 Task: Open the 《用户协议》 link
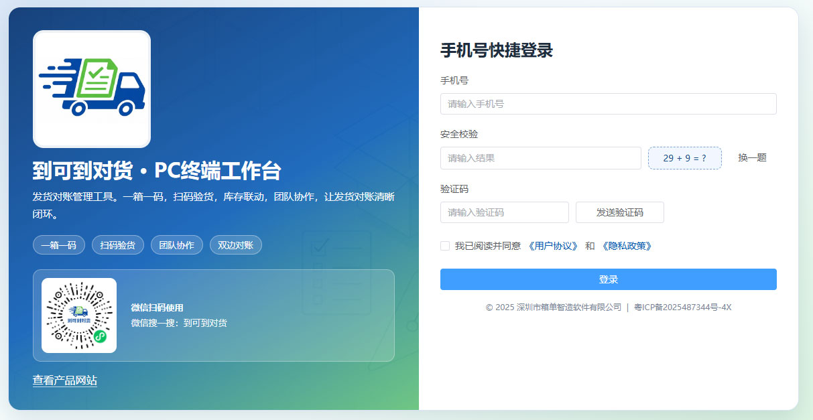click(554, 246)
